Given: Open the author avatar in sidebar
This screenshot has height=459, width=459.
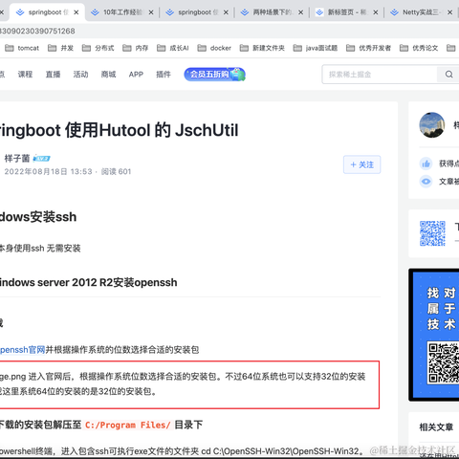Looking at the screenshot, I should pos(432,125).
